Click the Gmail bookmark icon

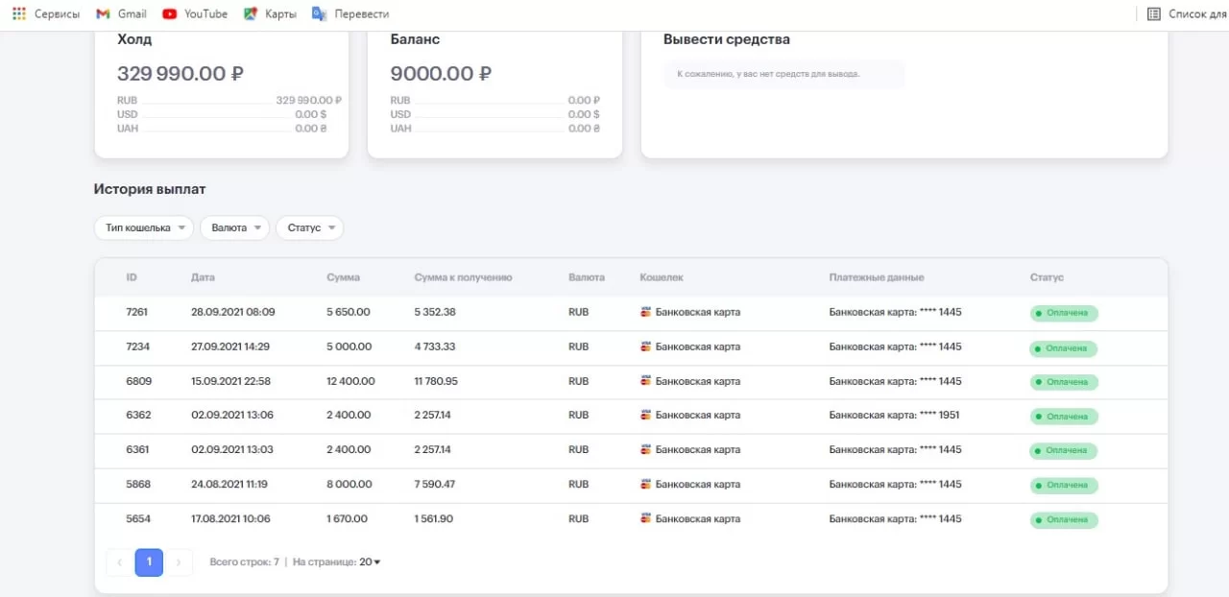coord(103,13)
